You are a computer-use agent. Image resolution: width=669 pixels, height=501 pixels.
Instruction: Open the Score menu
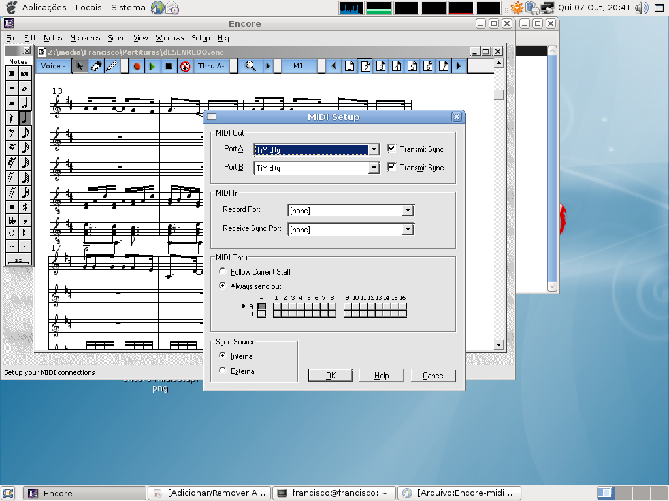117,38
